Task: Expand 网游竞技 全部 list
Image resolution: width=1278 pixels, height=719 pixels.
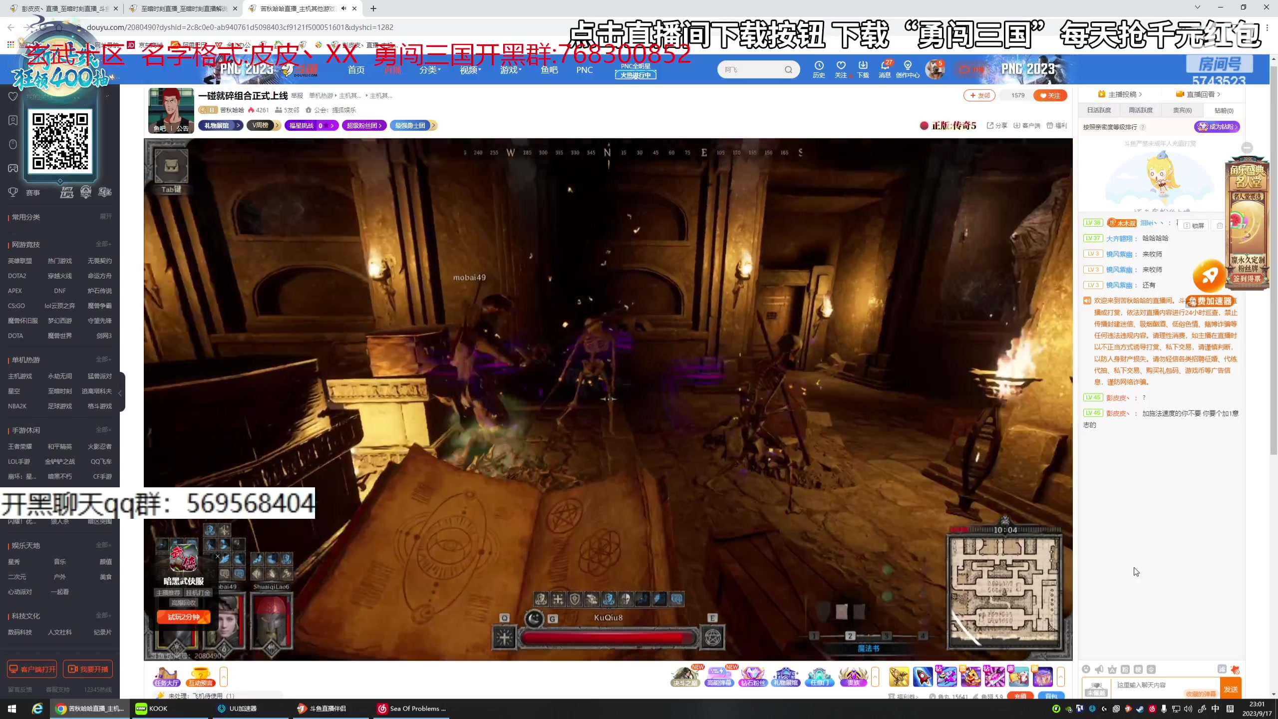Action: coord(103,244)
